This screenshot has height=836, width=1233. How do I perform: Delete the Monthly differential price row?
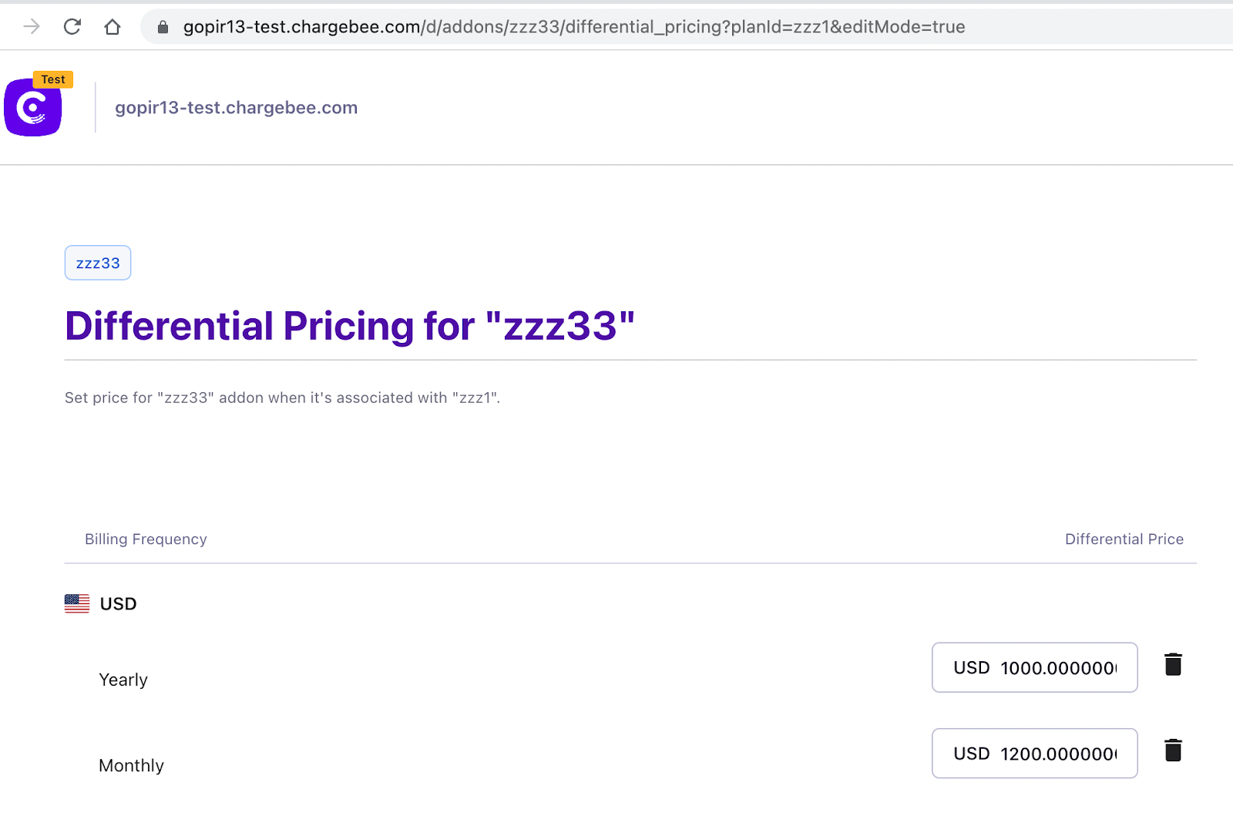pyautogui.click(x=1173, y=750)
